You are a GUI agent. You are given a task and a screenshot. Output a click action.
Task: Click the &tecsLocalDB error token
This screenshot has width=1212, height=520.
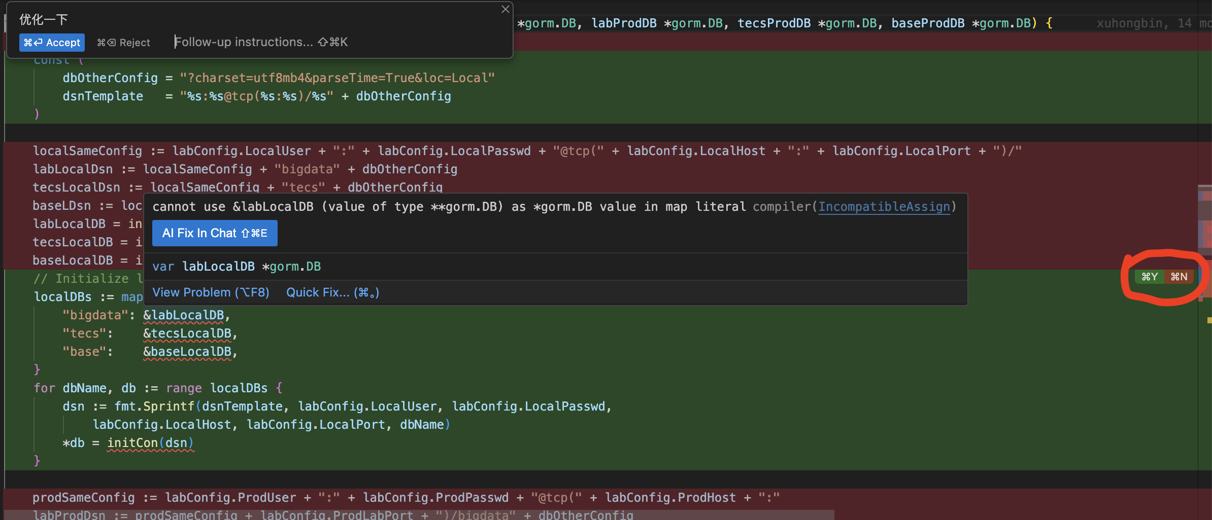click(x=187, y=333)
